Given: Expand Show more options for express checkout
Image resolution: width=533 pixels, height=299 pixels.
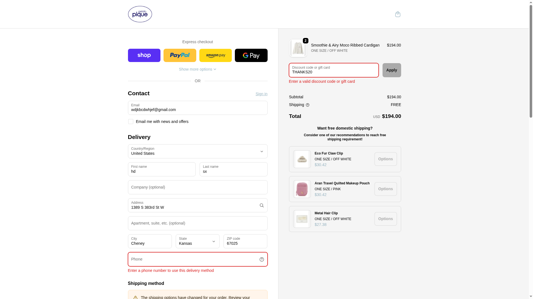Looking at the screenshot, I should [x=197, y=69].
